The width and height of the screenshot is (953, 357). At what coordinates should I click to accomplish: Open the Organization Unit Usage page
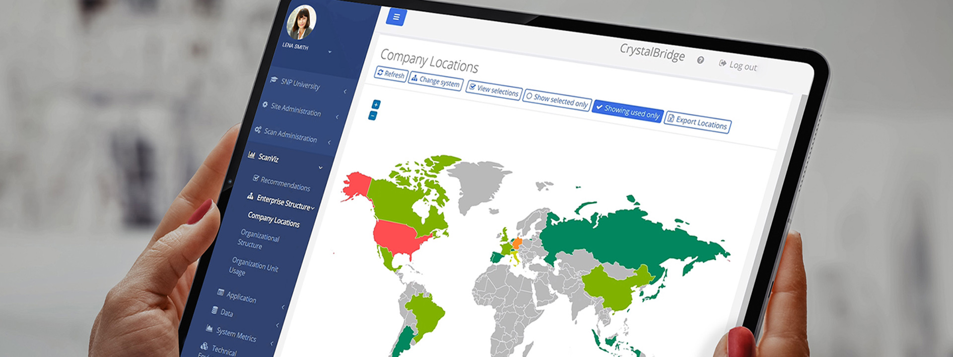pyautogui.click(x=255, y=266)
